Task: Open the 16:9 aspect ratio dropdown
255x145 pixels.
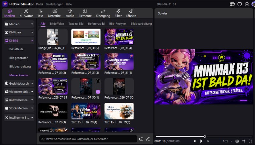Action: click(227, 141)
